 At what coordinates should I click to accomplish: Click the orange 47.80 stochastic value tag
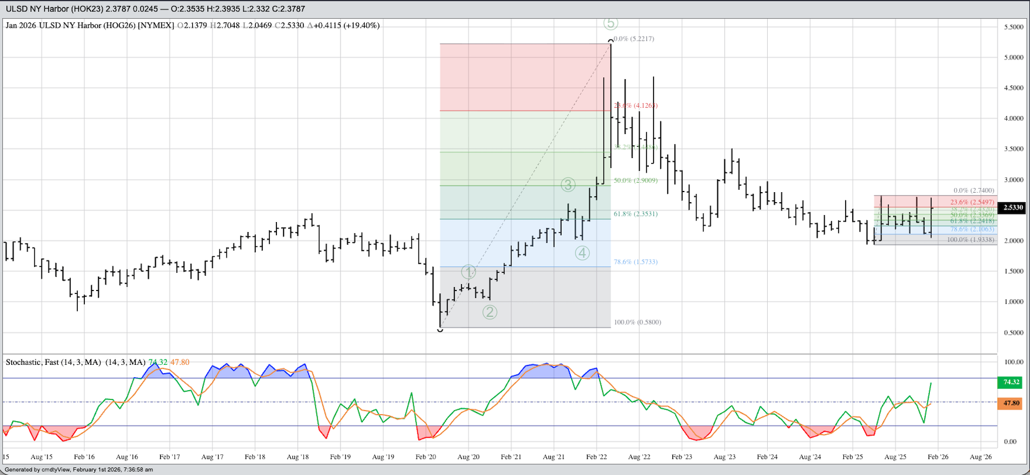click(x=1011, y=403)
